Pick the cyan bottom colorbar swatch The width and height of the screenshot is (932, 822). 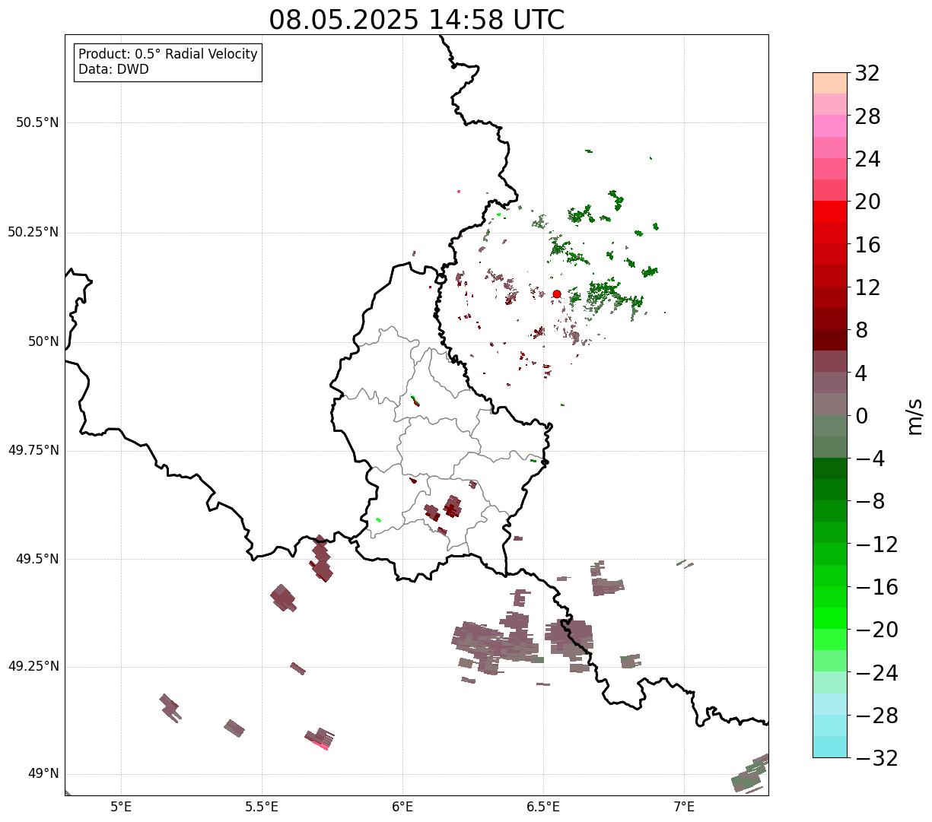pyautogui.click(x=830, y=747)
